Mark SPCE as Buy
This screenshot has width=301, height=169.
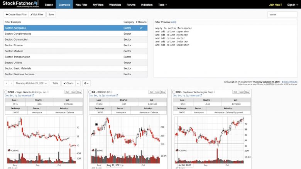(x=79, y=92)
